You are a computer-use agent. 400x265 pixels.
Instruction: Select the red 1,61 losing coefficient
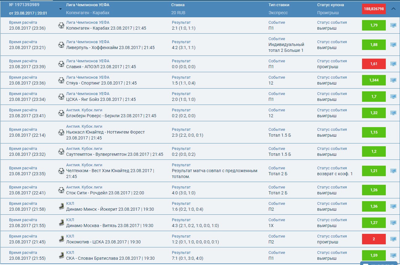(x=374, y=64)
